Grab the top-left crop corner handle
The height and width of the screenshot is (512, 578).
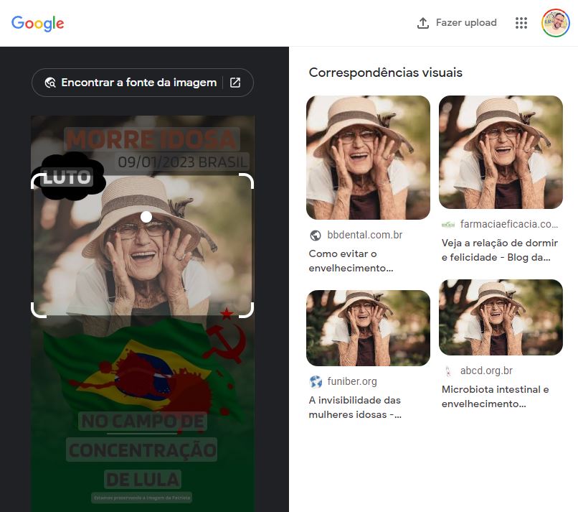pos(38,180)
